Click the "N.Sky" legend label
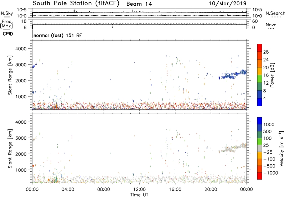This screenshot has height=197, width=285. 7,13
